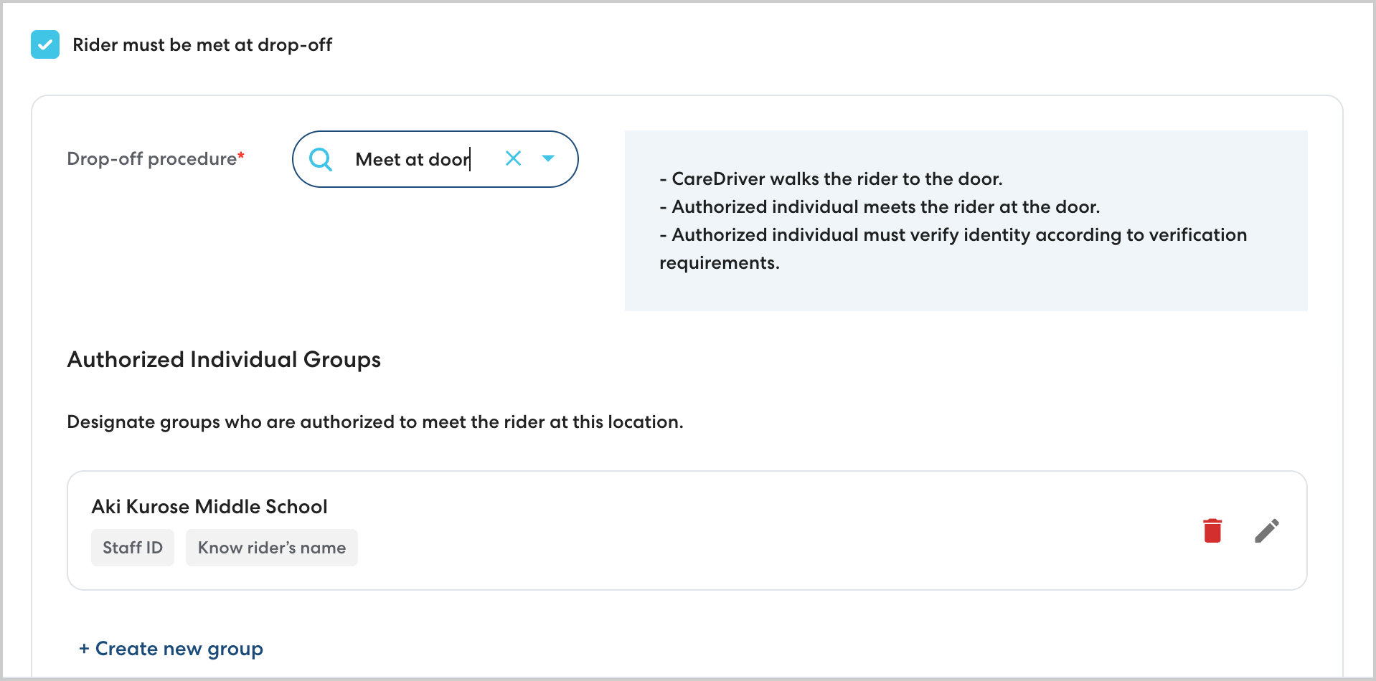Select the Aki Kurose Middle School title
Image resolution: width=1376 pixels, height=681 pixels.
[x=209, y=507]
